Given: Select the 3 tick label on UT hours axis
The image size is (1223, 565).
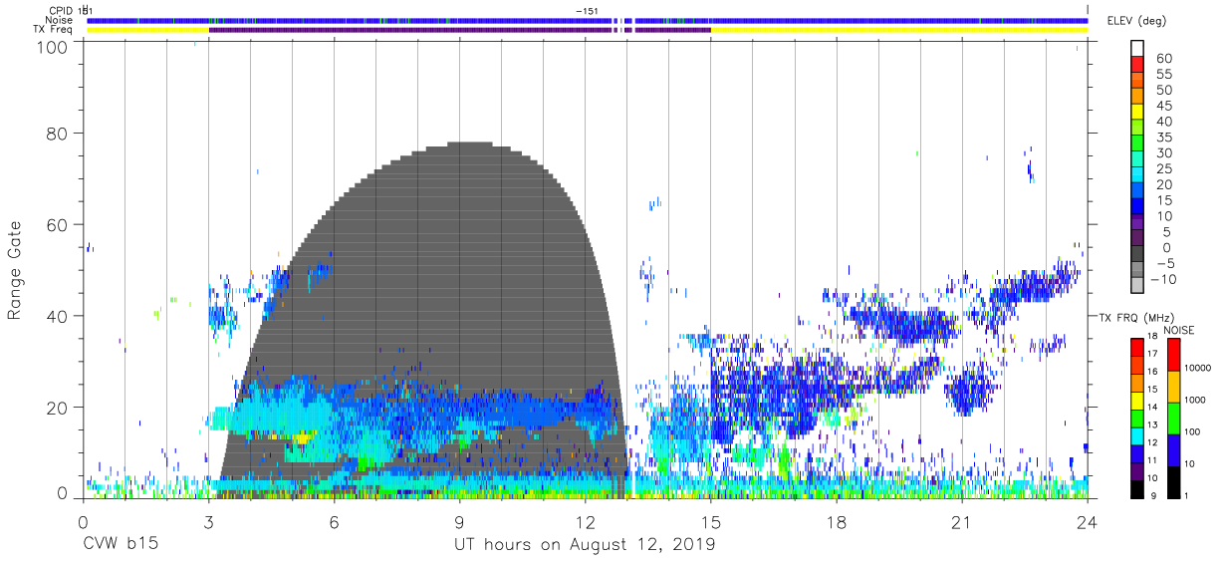Looking at the screenshot, I should [208, 522].
